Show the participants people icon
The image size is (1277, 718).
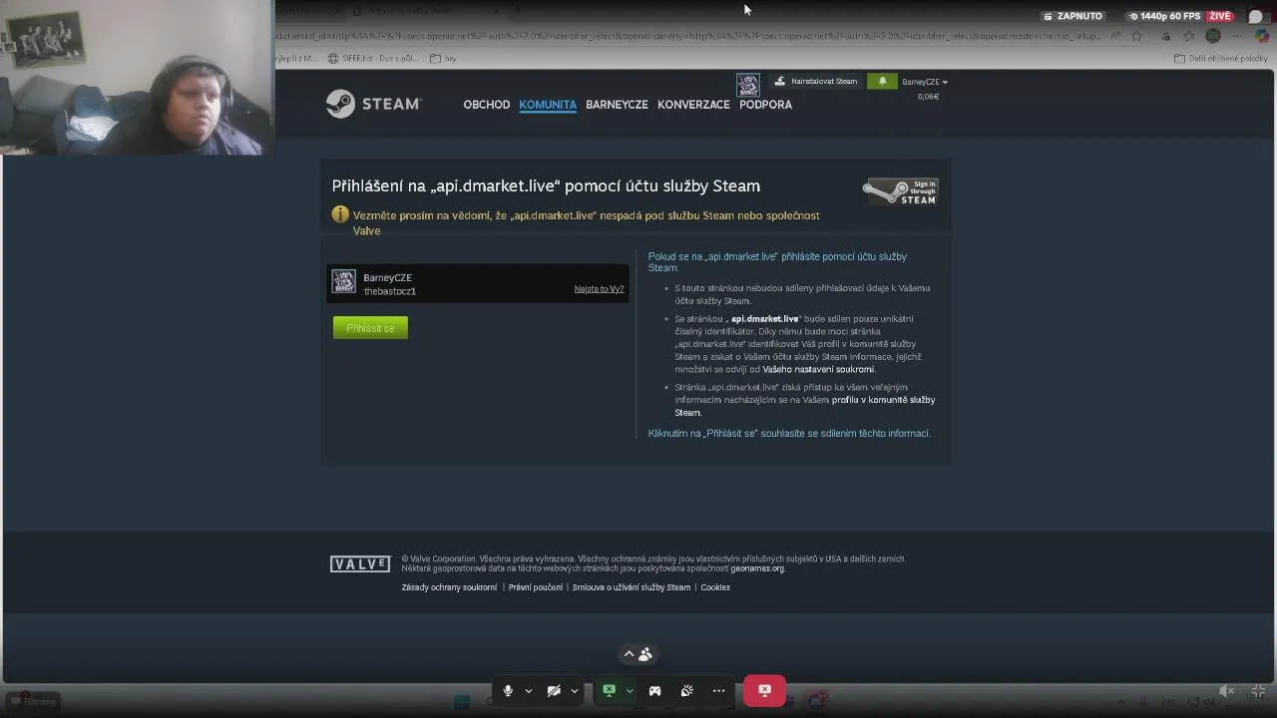click(645, 654)
